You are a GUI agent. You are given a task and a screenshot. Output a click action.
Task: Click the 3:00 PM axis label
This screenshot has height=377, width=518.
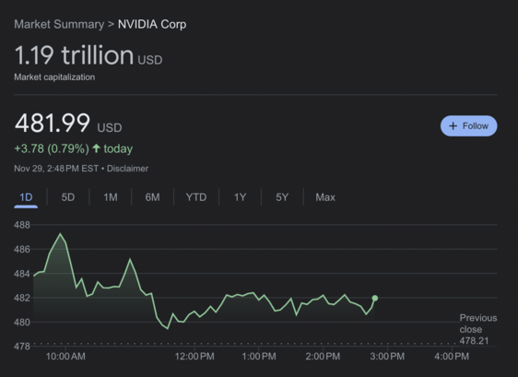[387, 356]
